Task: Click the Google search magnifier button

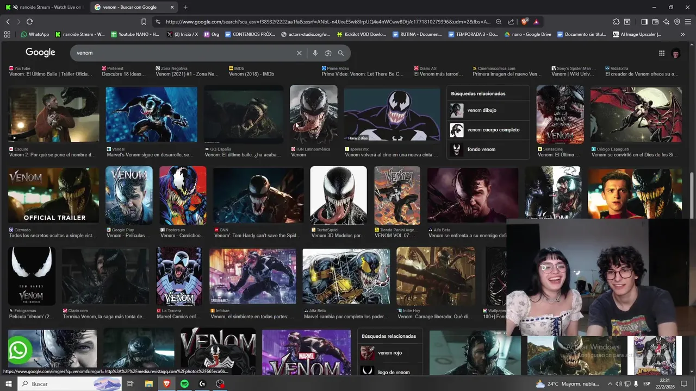Action: (x=341, y=53)
